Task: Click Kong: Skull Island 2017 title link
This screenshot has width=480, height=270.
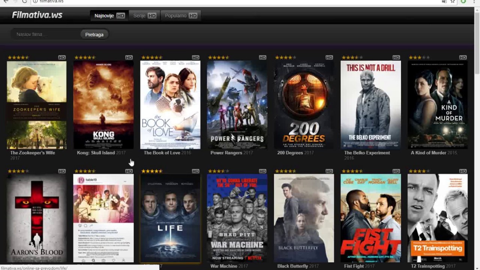Action: [x=101, y=153]
